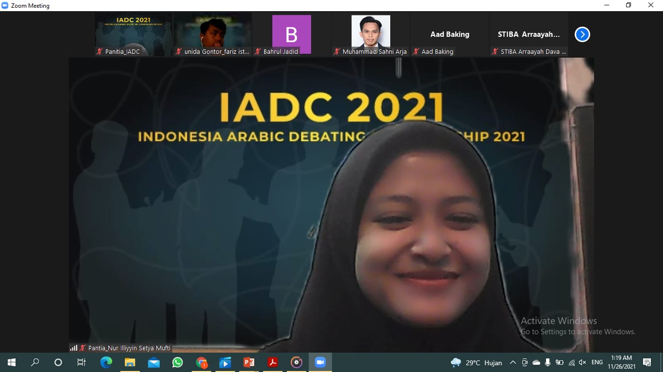Open battery status tray icon

pos(560,362)
